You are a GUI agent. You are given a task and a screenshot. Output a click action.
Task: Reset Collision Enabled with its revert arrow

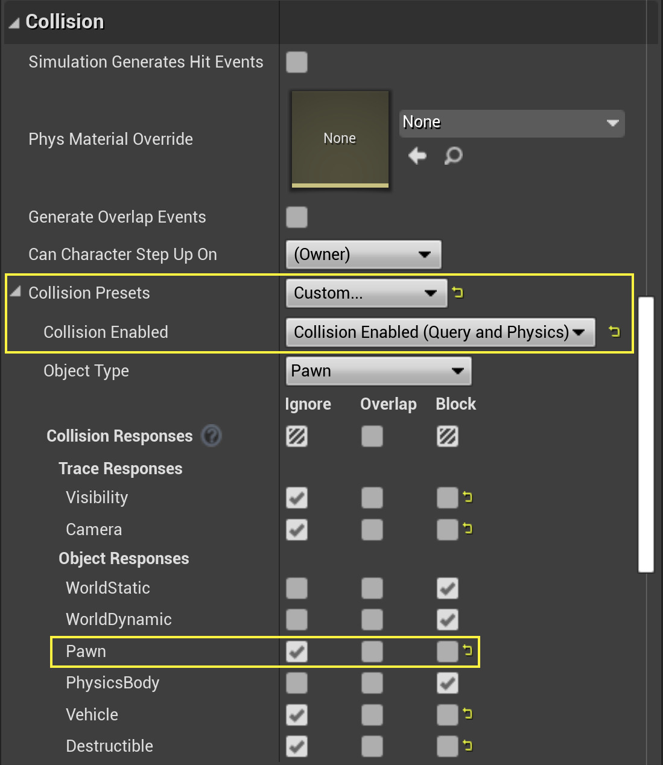614,332
